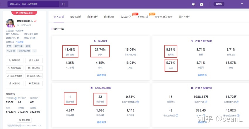
Task: Click help icon beside 粉丝平均赞藏比
Action: (x=138, y=102)
